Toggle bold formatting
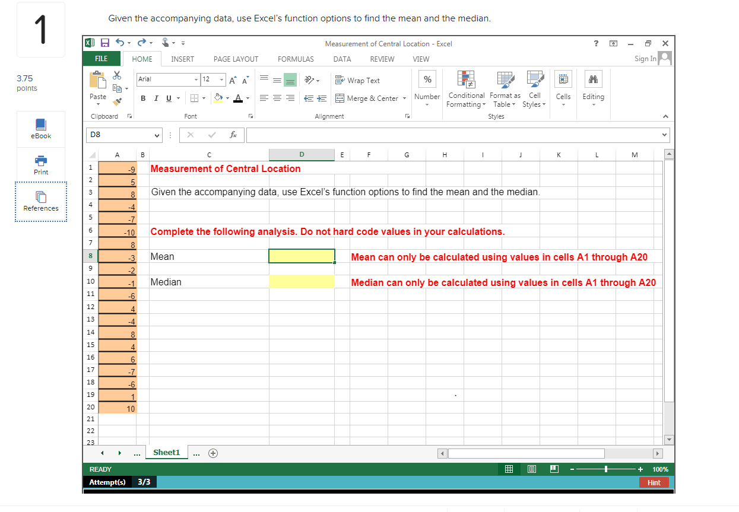The image size is (739, 512). pos(142,98)
